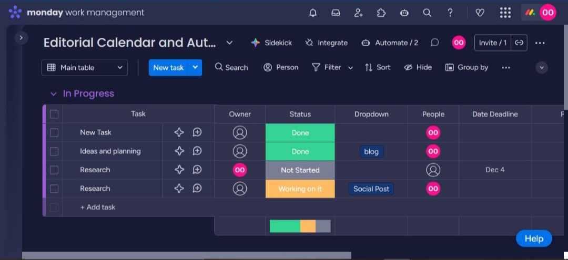Open the apps marketplace puzzle icon
Viewport: 568px width, 260px height.
coord(381,13)
